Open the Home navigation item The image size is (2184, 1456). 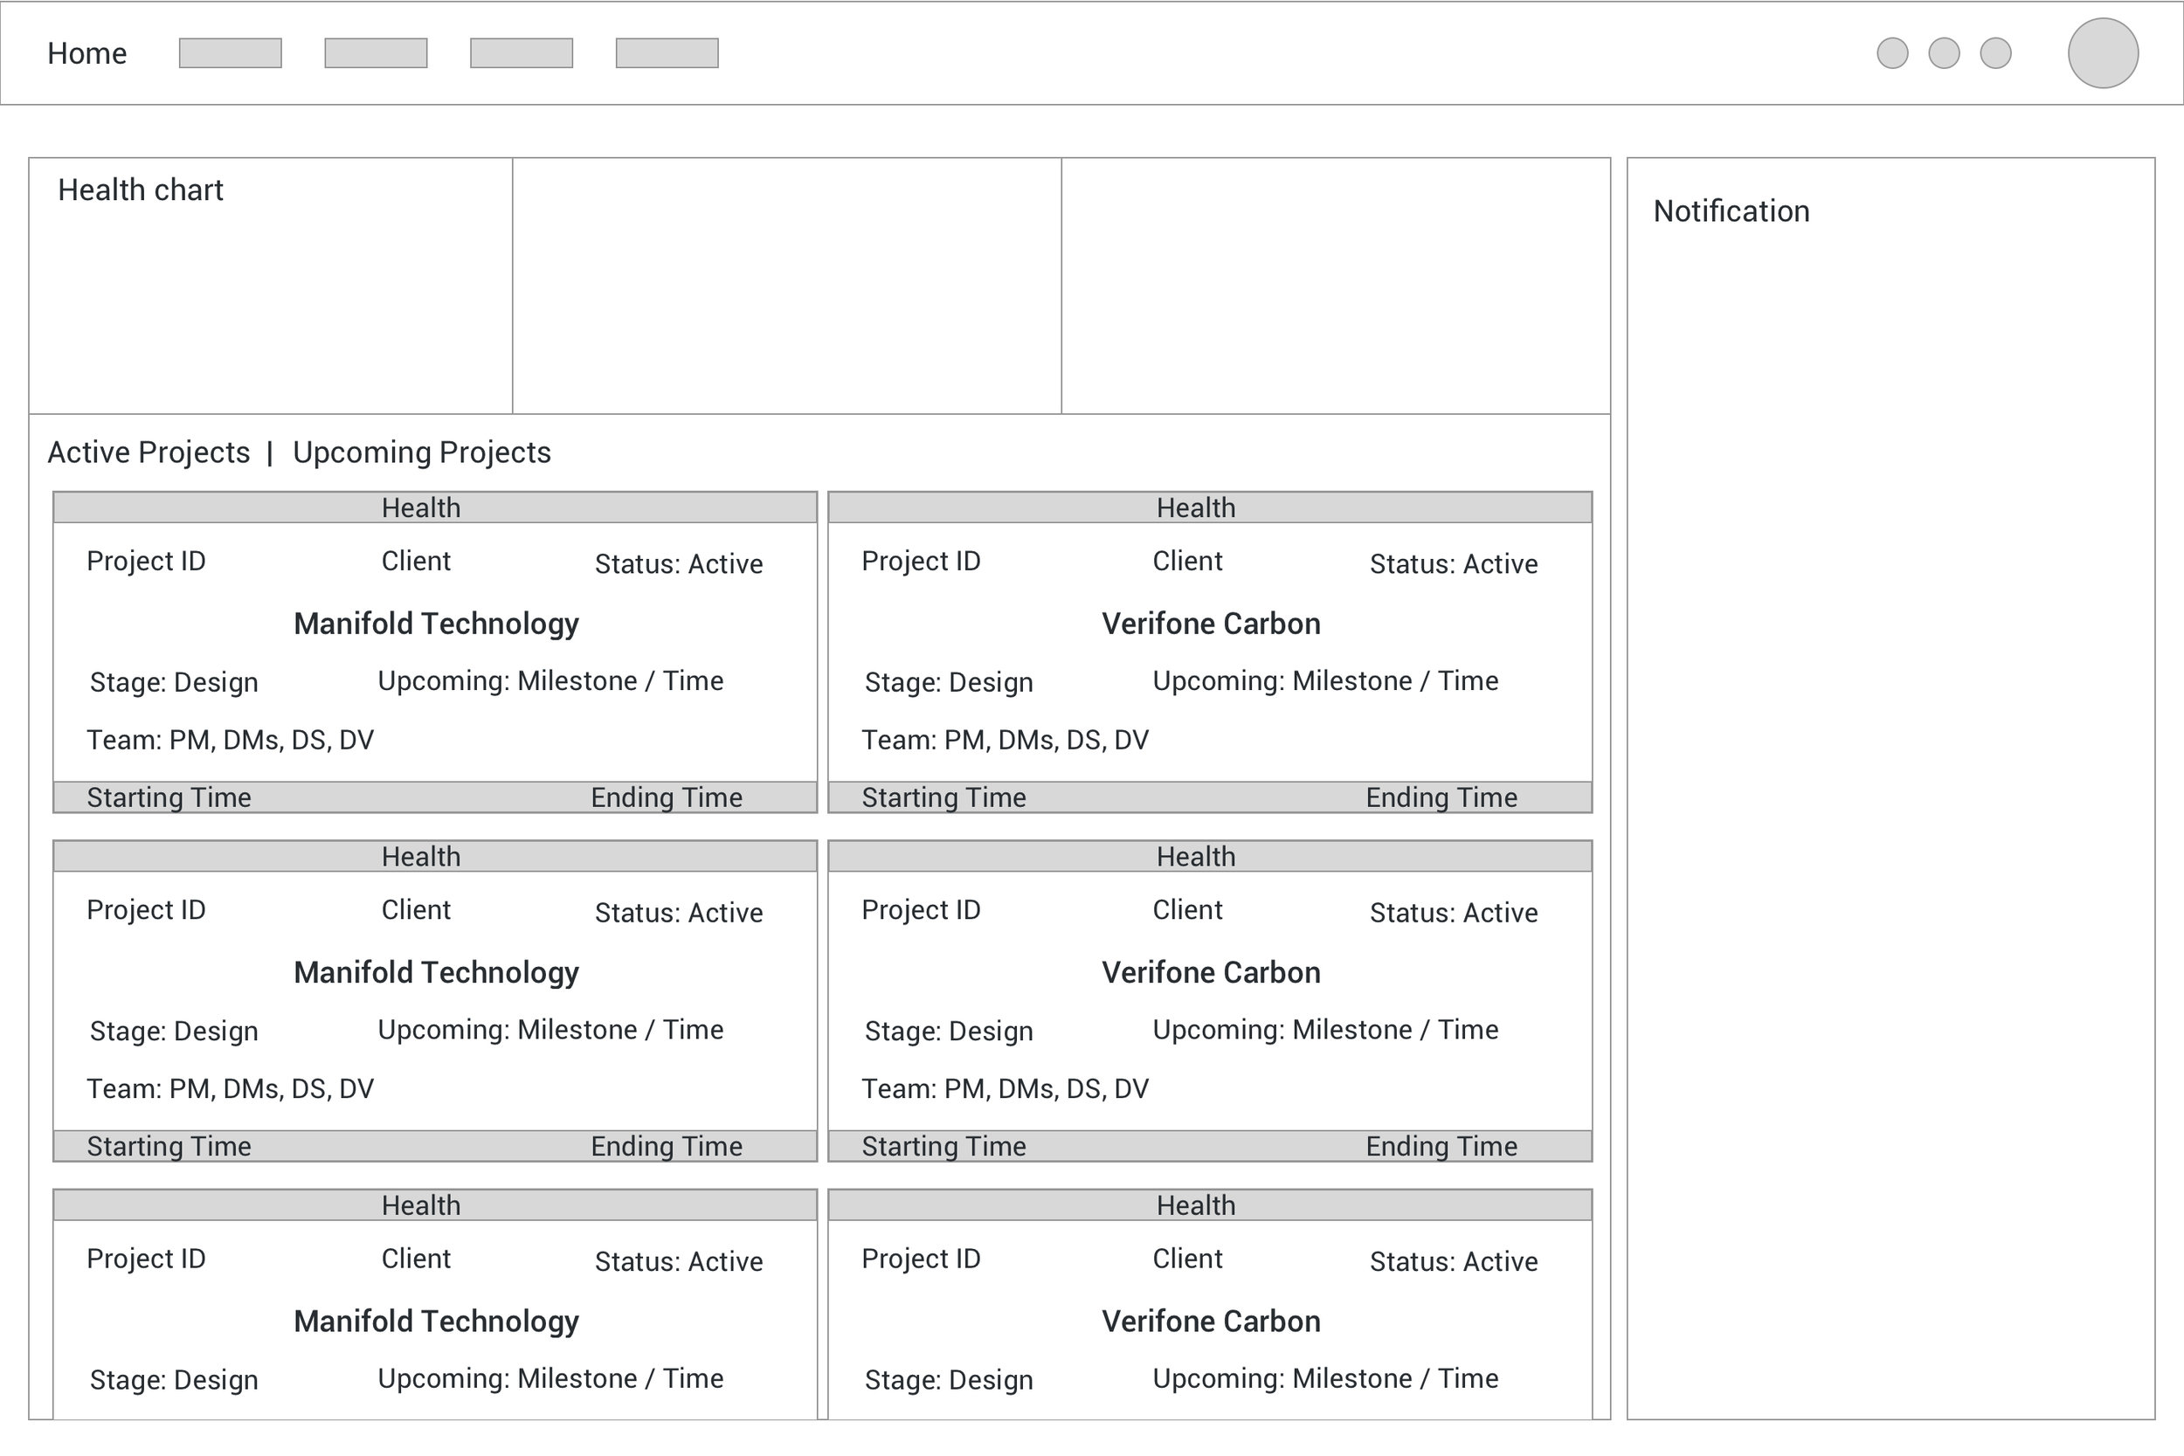tap(86, 53)
